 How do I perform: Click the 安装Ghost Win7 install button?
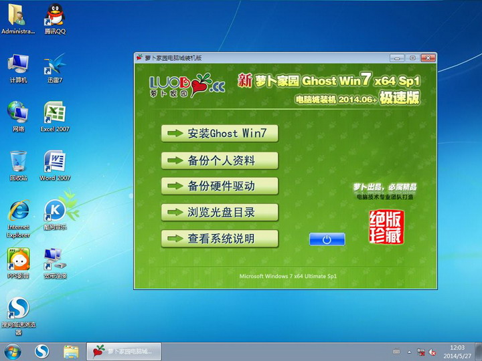click(220, 133)
